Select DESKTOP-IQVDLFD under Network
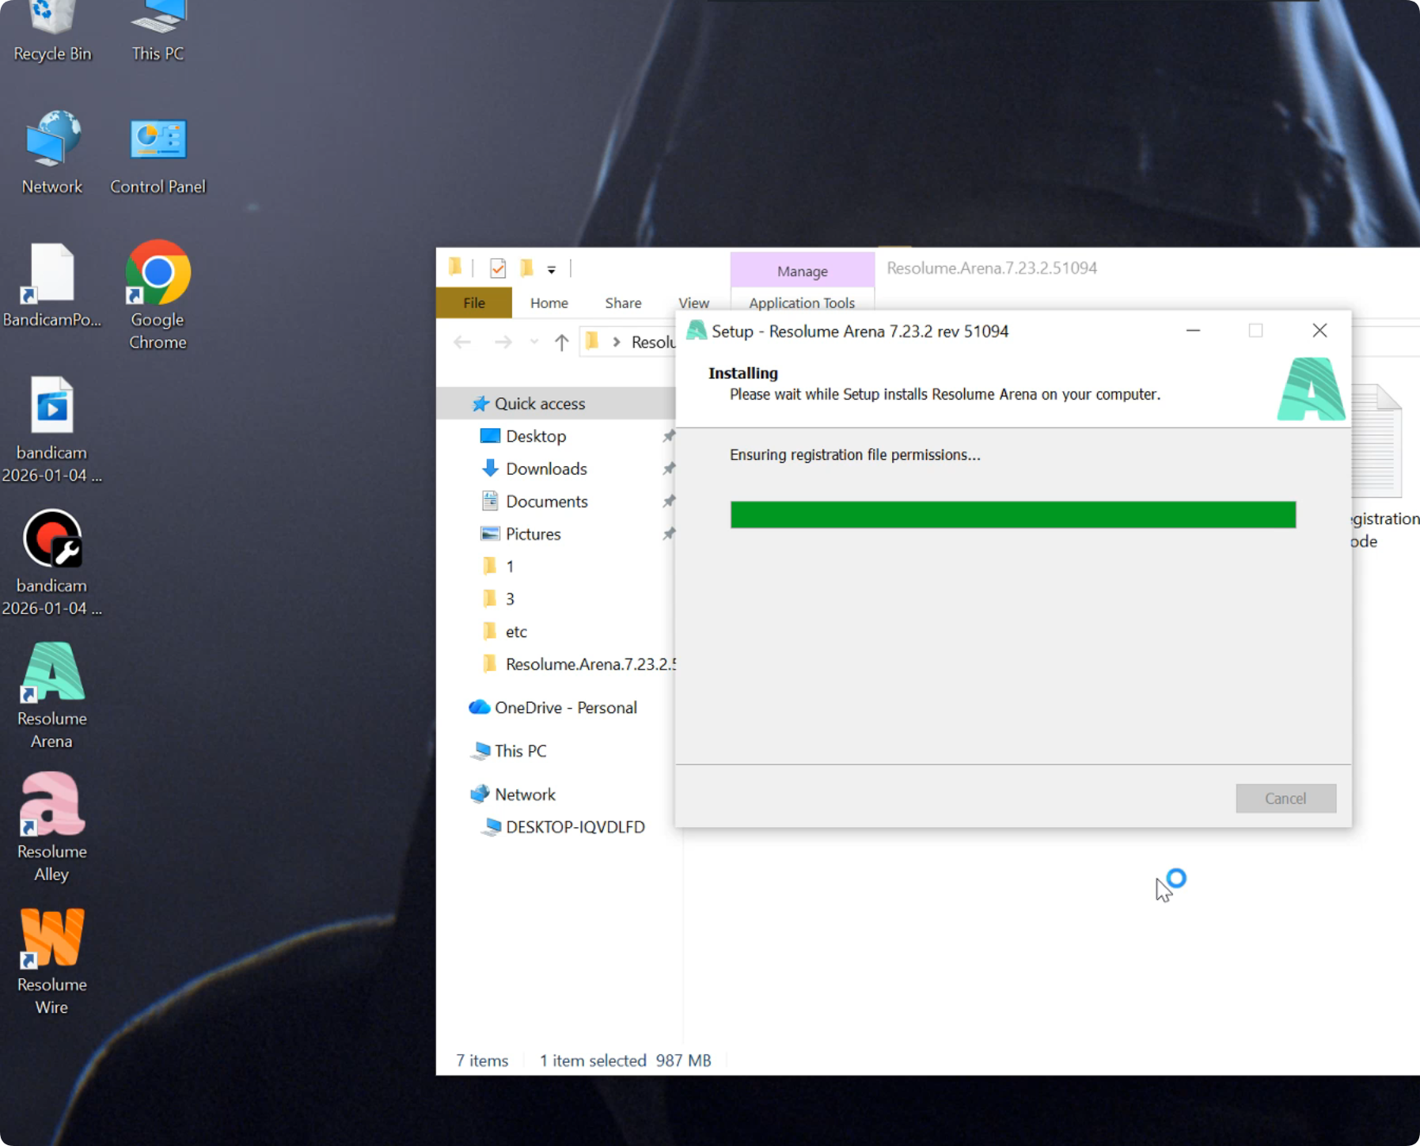The height and width of the screenshot is (1146, 1420). [x=575, y=827]
